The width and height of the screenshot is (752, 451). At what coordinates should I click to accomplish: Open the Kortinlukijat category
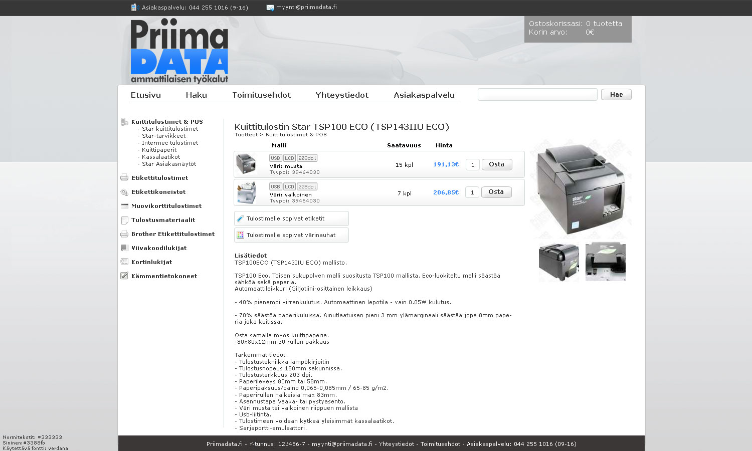coord(152,262)
